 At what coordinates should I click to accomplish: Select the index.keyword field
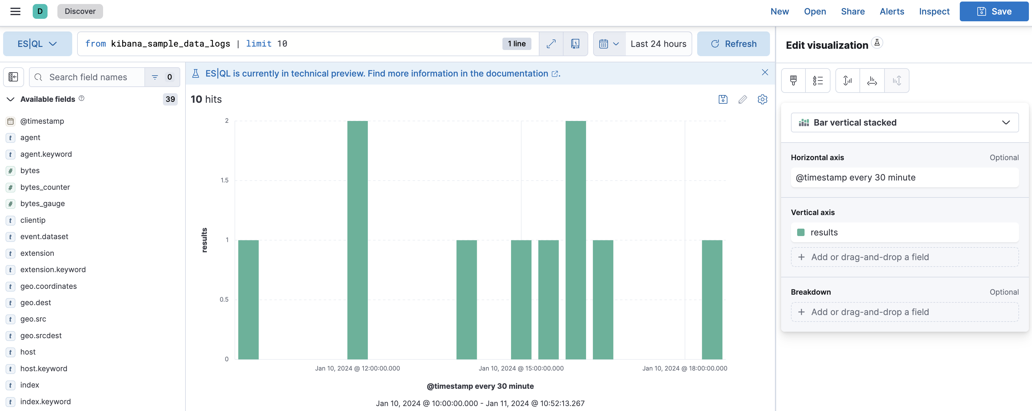tap(45, 402)
